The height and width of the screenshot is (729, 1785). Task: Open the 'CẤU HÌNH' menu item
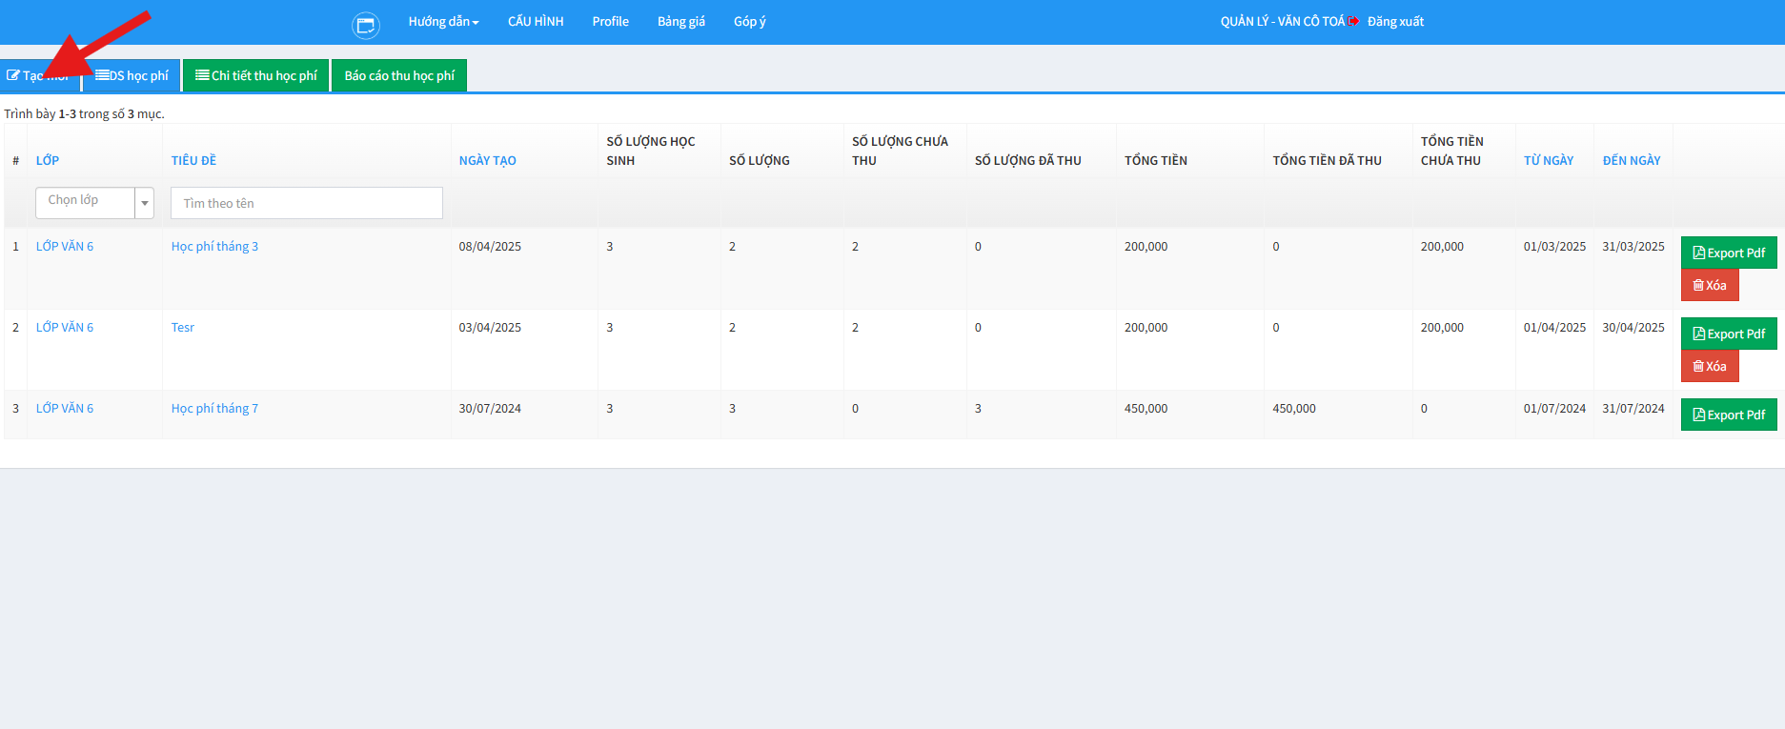pos(536,21)
